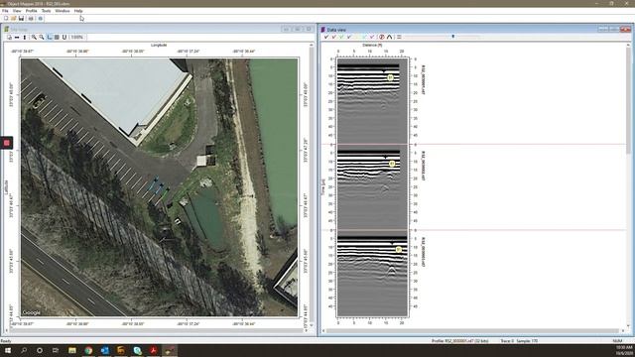Open the Tools menu

(x=47, y=11)
